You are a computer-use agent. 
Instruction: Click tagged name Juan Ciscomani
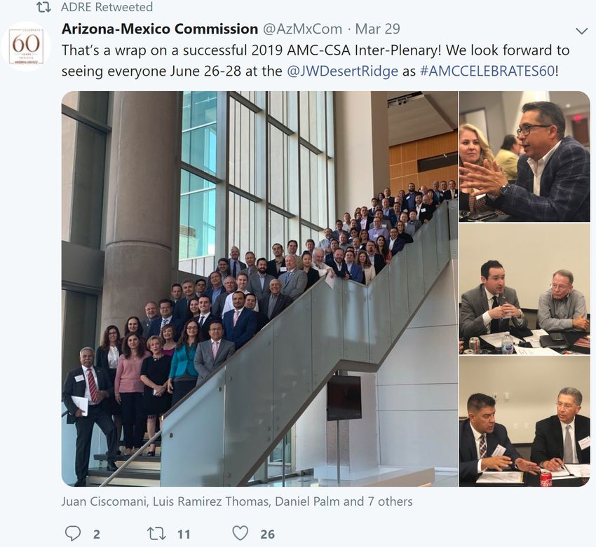pyautogui.click(x=104, y=501)
